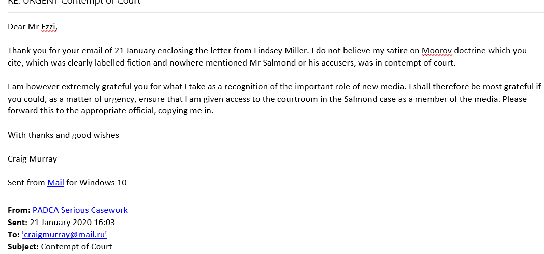Open the Mail link in the signature
Screen dimensions: 544x254
(x=55, y=183)
